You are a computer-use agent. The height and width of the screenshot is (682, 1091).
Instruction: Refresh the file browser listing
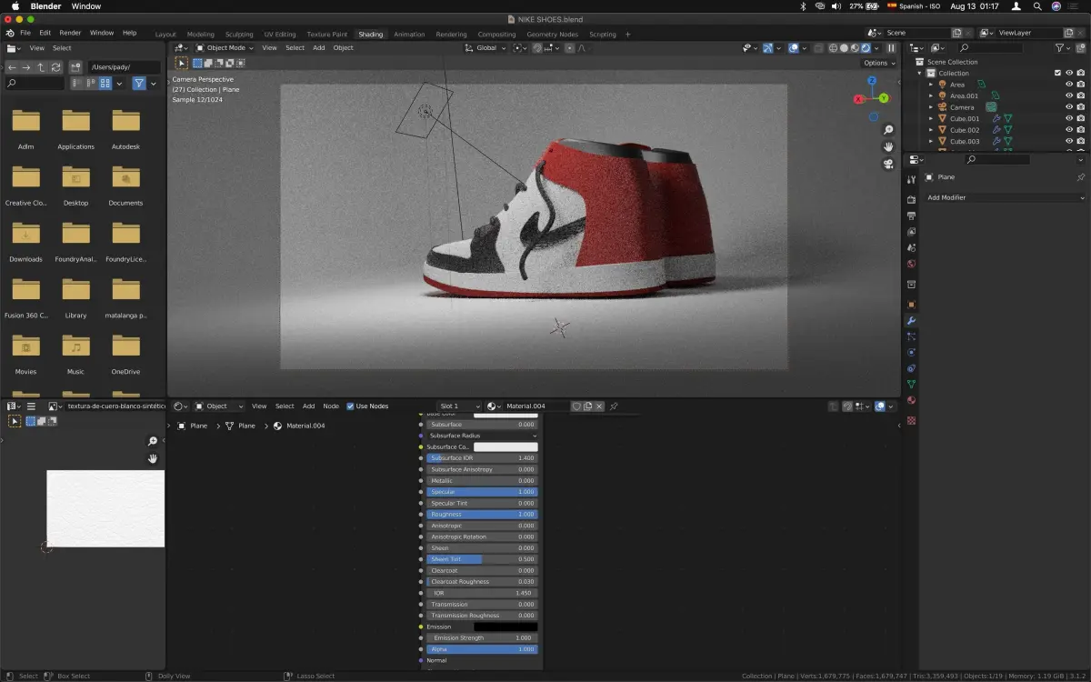click(55, 67)
